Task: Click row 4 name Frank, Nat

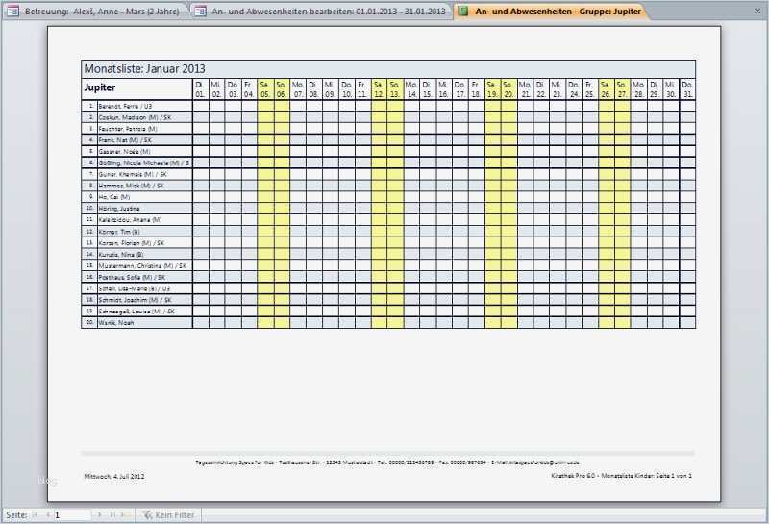Action: pos(125,140)
